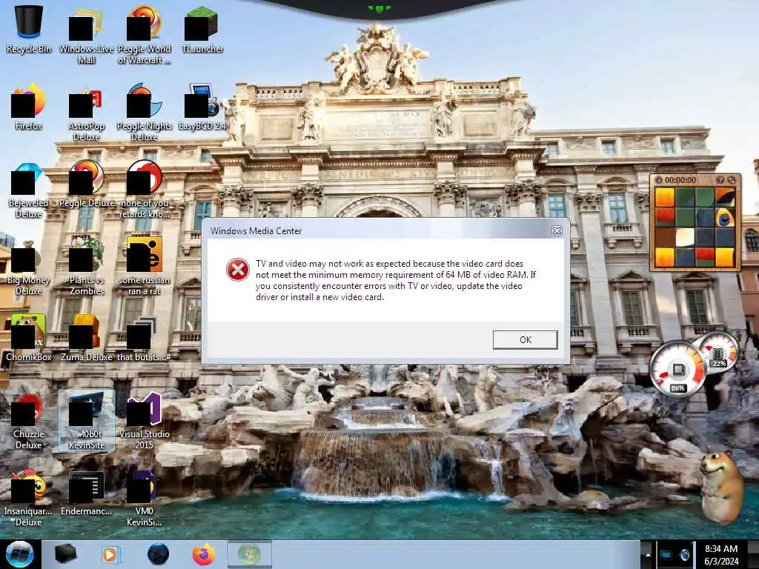Click the parrot eye puzzle tile
Image resolution: width=759 pixels, height=569 pixels.
pyautogui.click(x=725, y=218)
